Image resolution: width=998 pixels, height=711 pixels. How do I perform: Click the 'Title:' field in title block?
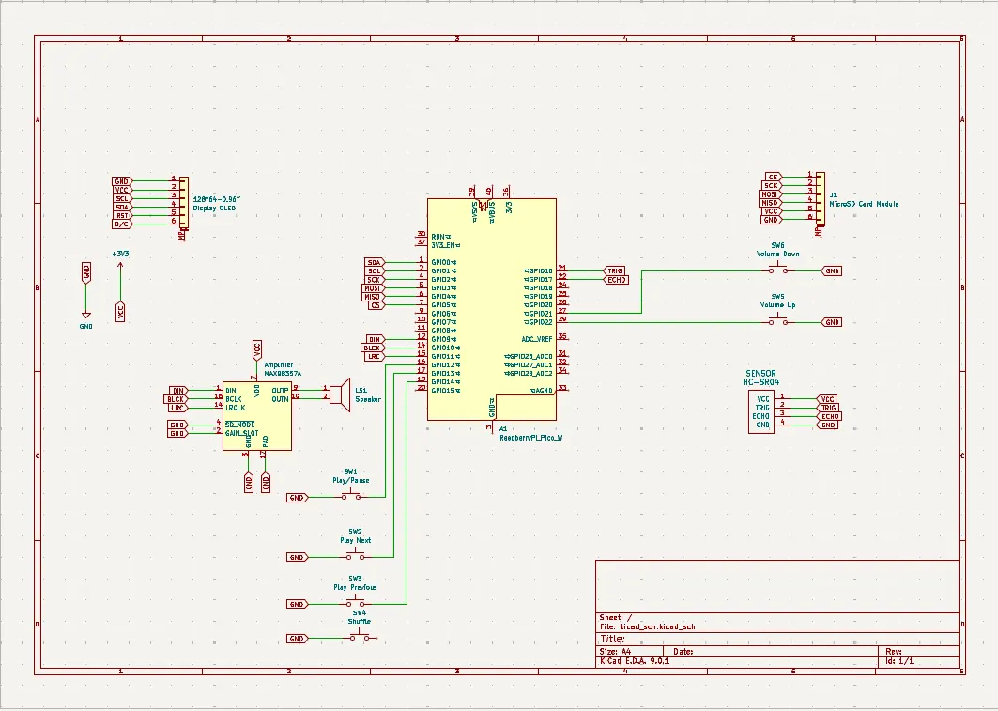coord(612,639)
